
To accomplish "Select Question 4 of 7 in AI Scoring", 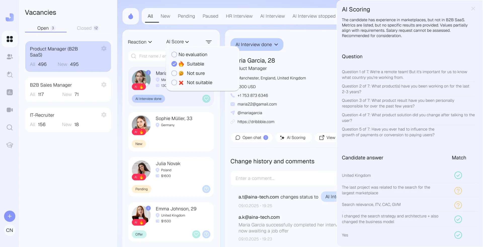I will coord(408,118).
